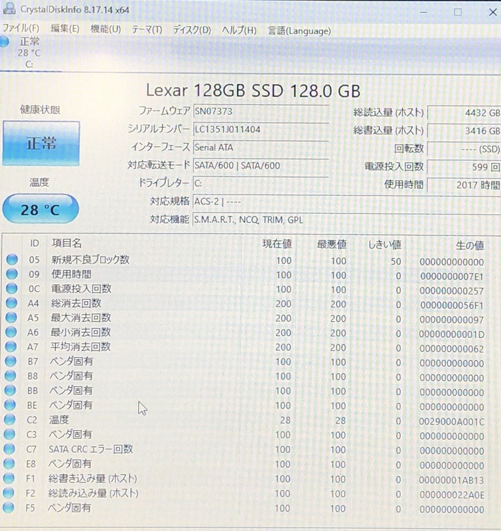
Task: Click raw value 0029000A001C
Action: pos(452,422)
